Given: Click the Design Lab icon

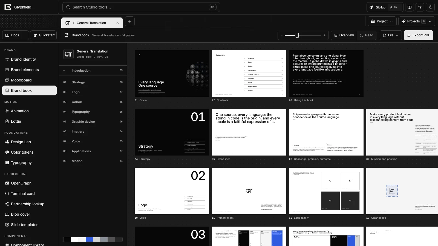Looking at the screenshot, I should coord(7,142).
